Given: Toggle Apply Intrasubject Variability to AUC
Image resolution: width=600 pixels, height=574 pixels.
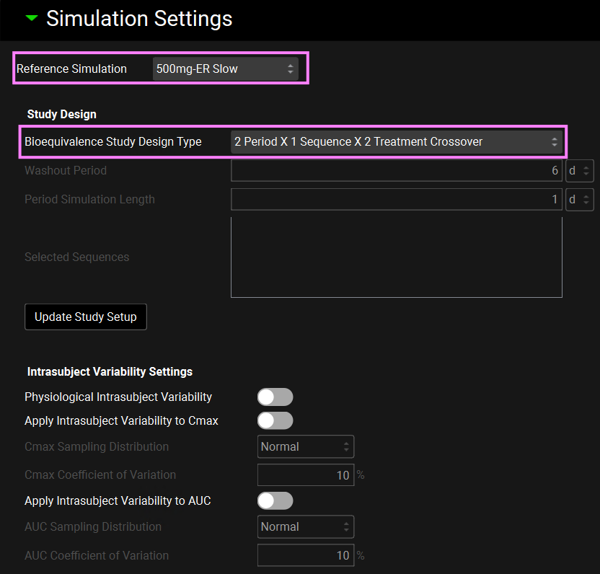Looking at the screenshot, I should (275, 501).
